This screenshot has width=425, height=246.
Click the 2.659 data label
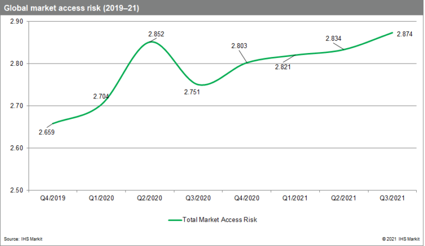point(47,132)
